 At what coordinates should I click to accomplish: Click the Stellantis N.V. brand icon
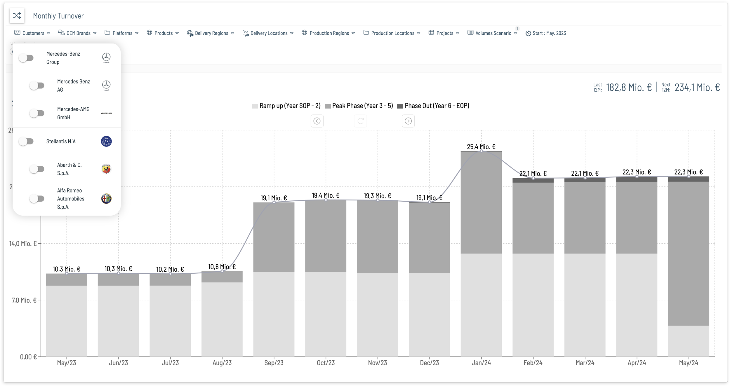point(106,142)
